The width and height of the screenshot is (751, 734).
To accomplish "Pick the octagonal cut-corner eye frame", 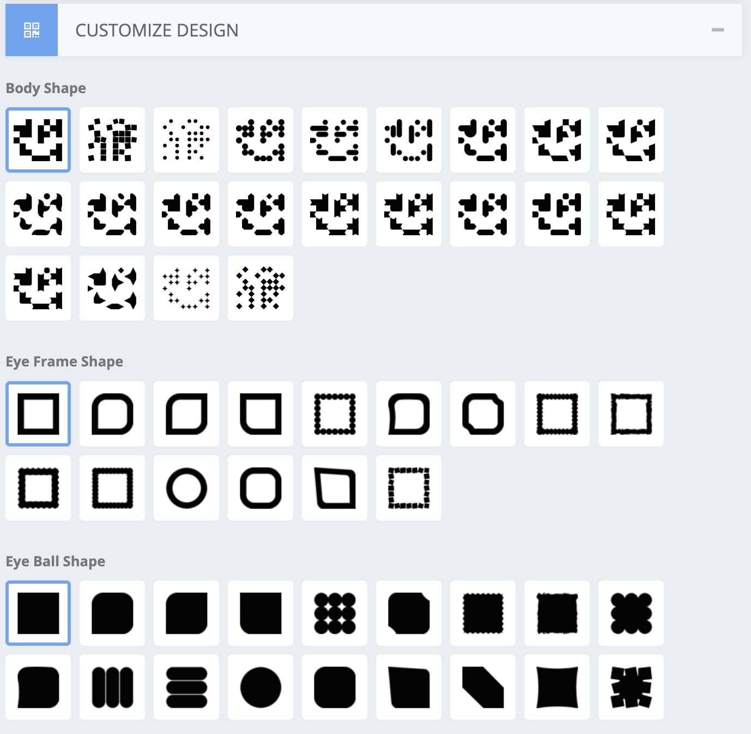I will tap(483, 414).
